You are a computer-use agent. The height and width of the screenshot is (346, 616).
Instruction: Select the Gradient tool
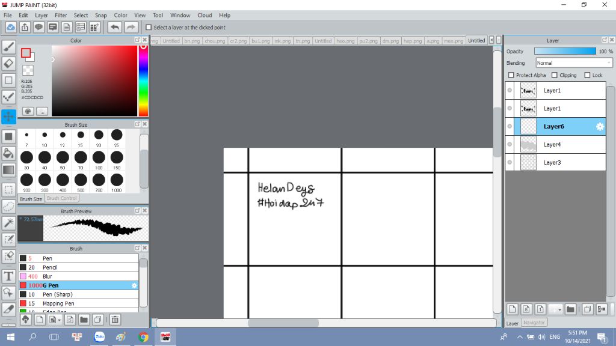point(8,170)
